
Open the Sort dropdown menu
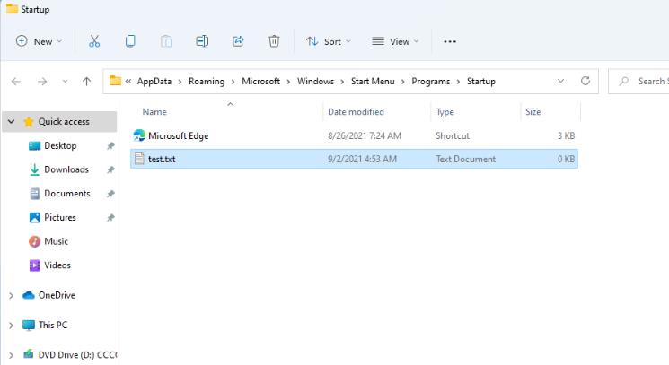point(328,41)
